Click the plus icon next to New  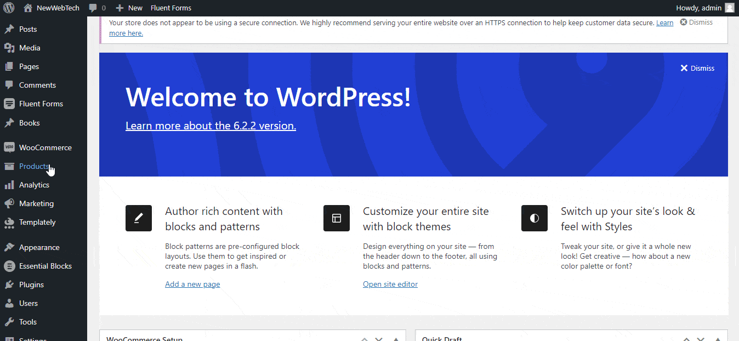tap(120, 8)
